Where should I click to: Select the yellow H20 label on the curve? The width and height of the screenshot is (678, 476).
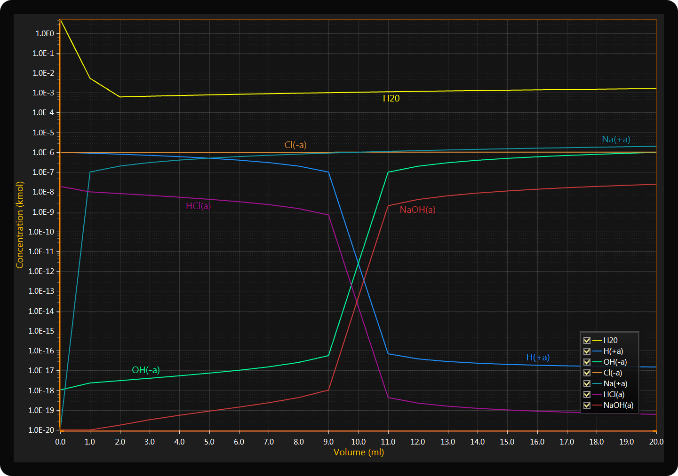(391, 98)
